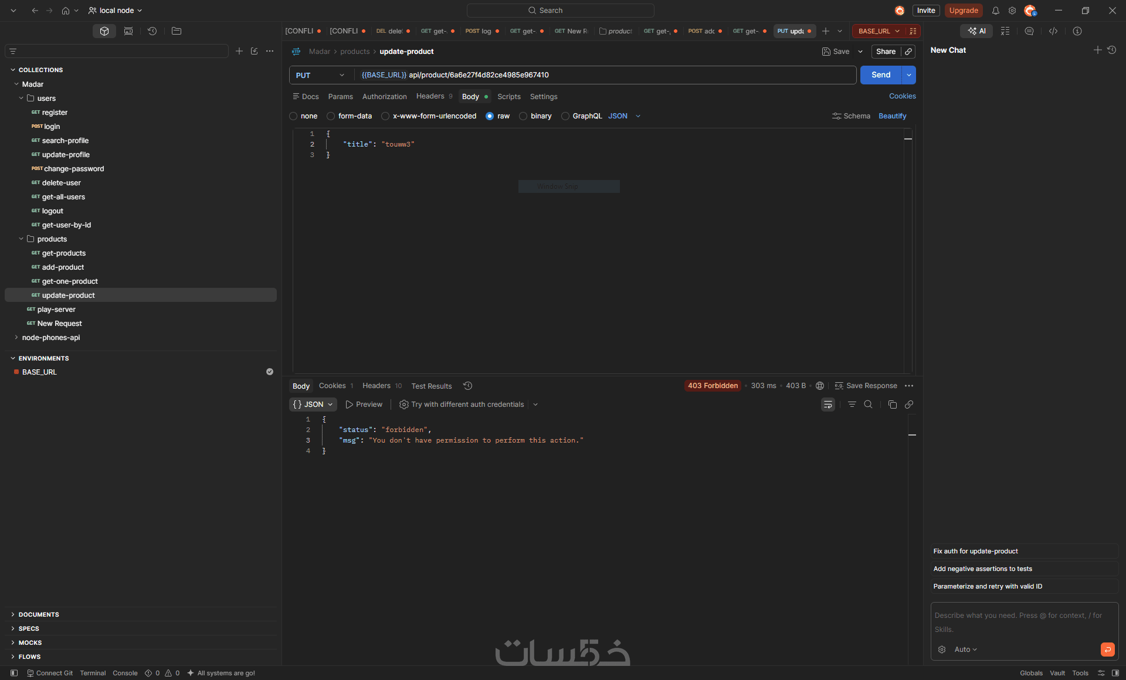
Task: Open the sidebar three-dots options menu
Action: [270, 52]
